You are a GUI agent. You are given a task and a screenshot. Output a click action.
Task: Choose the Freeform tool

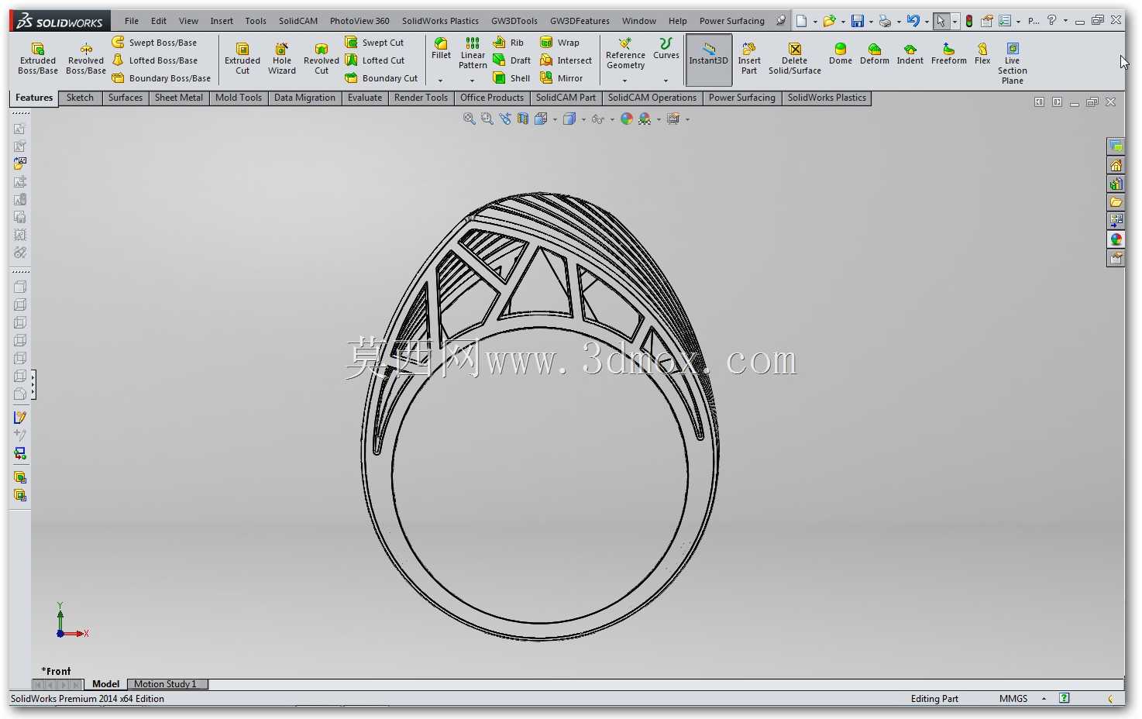click(949, 53)
